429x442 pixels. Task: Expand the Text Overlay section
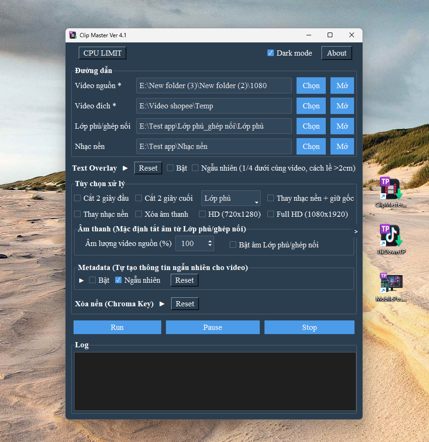pos(124,168)
